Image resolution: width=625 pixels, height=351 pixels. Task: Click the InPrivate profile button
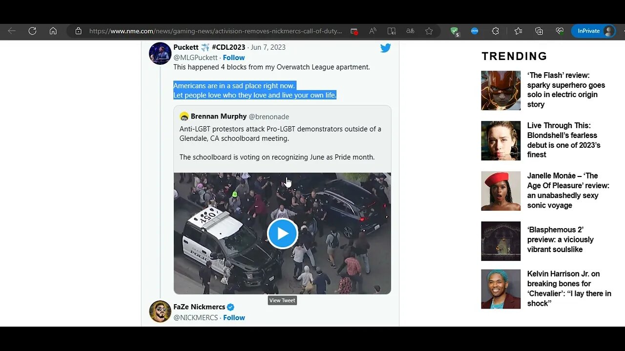[x=594, y=31]
